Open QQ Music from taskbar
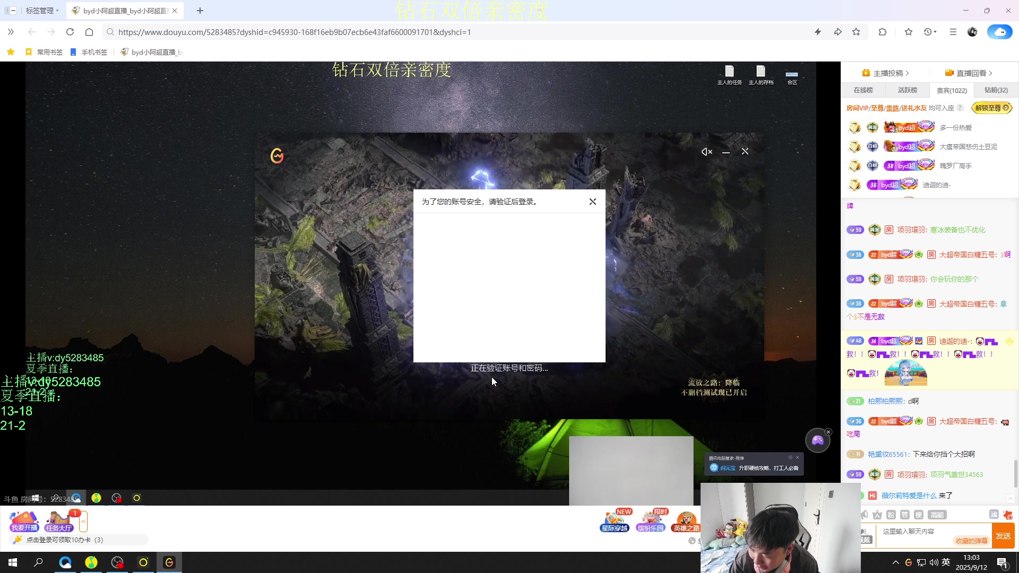 [91, 562]
